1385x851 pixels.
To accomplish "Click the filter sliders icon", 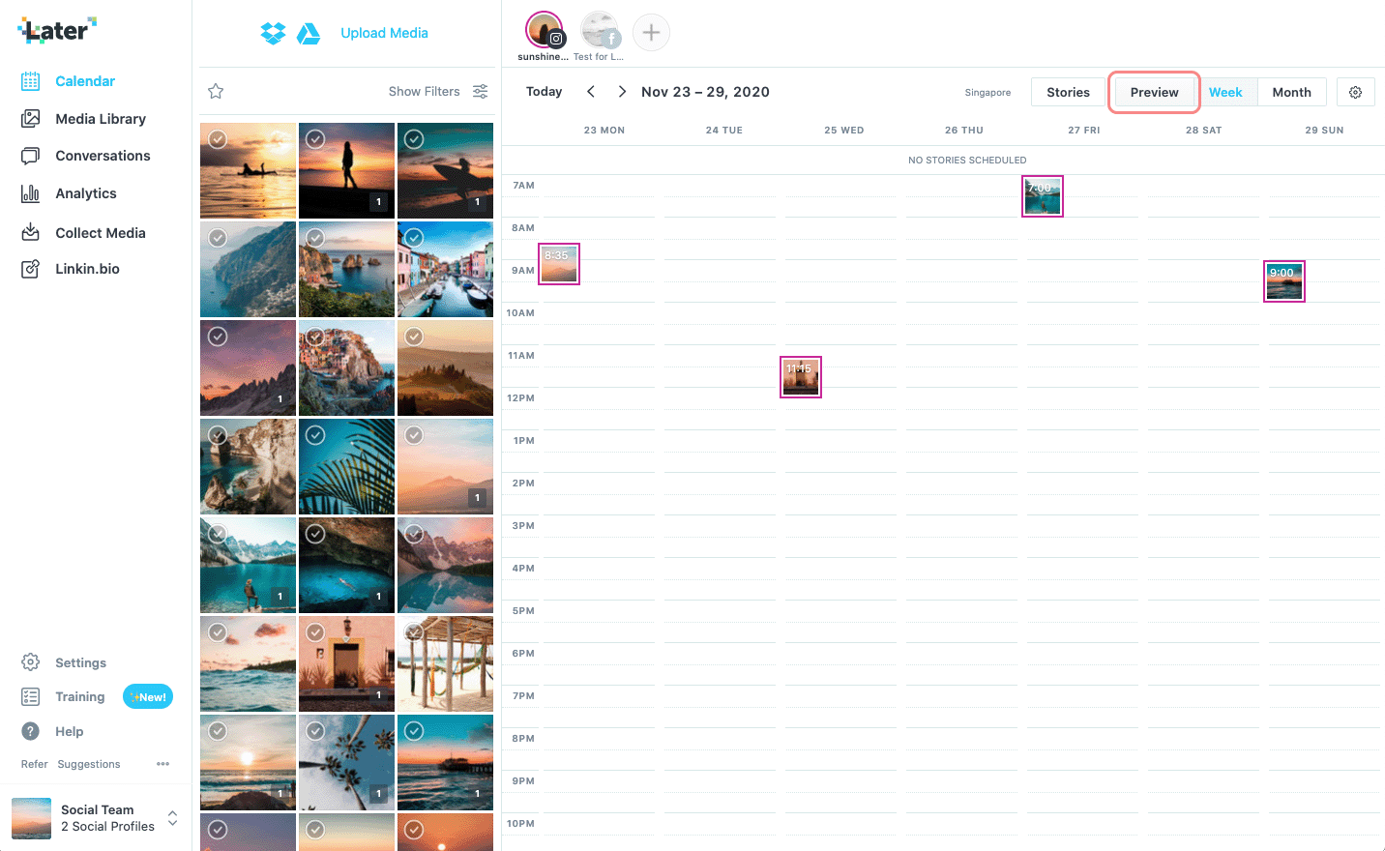I will pyautogui.click(x=480, y=91).
